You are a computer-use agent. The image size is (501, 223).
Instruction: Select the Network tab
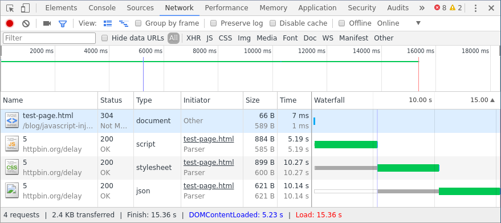tap(179, 7)
